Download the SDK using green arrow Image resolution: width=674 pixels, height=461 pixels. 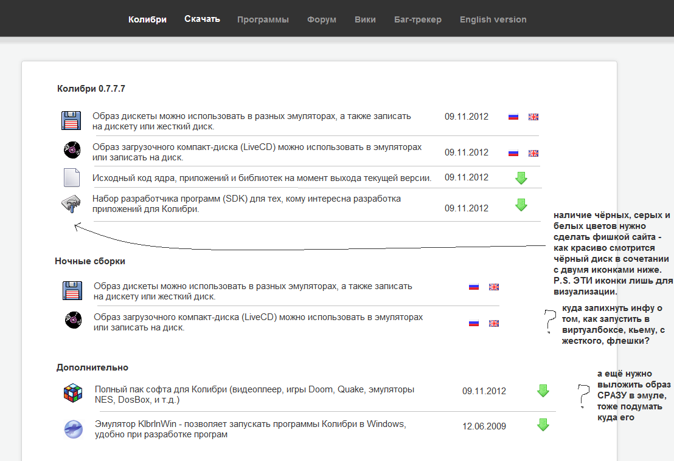pyautogui.click(x=521, y=205)
